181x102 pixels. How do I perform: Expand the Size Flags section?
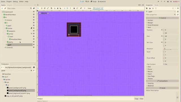point(151,76)
